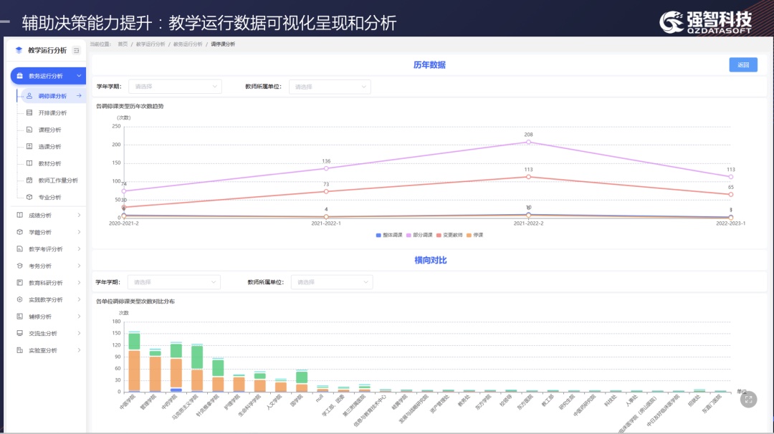Screen dimensions: 774x434
Task: Click the right-arrow icon on 调停课分析 row
Action: pyautogui.click(x=79, y=96)
